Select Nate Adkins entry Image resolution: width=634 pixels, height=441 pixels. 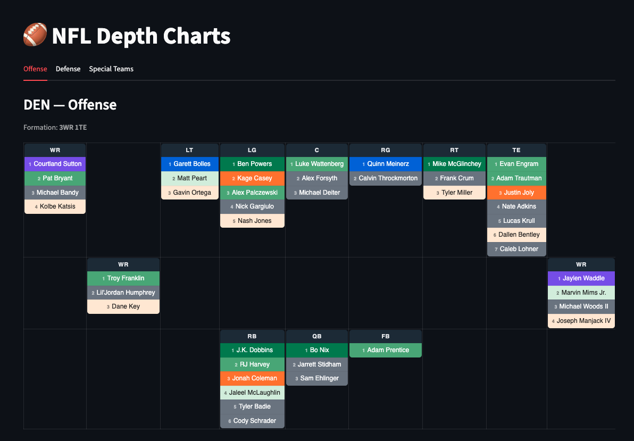click(517, 206)
